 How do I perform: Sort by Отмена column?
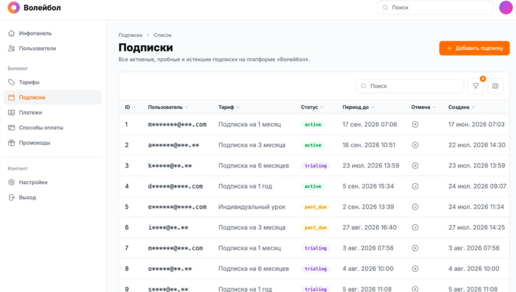[x=423, y=107]
